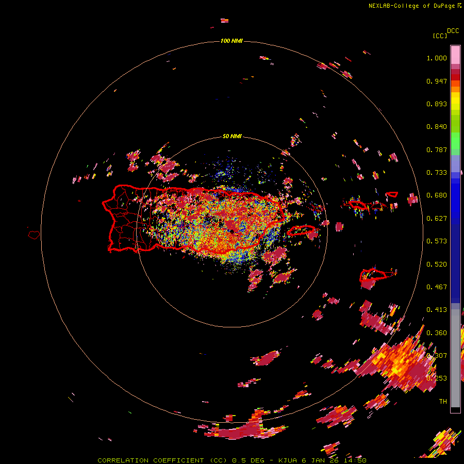Click the 0.733 scale value
The image size is (464, 464).
(437, 173)
